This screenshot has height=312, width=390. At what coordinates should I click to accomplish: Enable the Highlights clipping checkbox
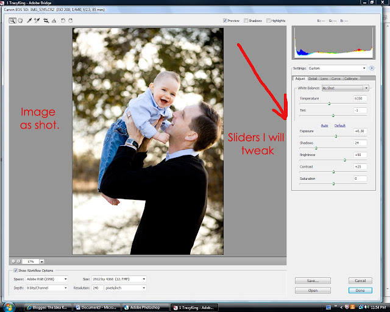coord(268,21)
